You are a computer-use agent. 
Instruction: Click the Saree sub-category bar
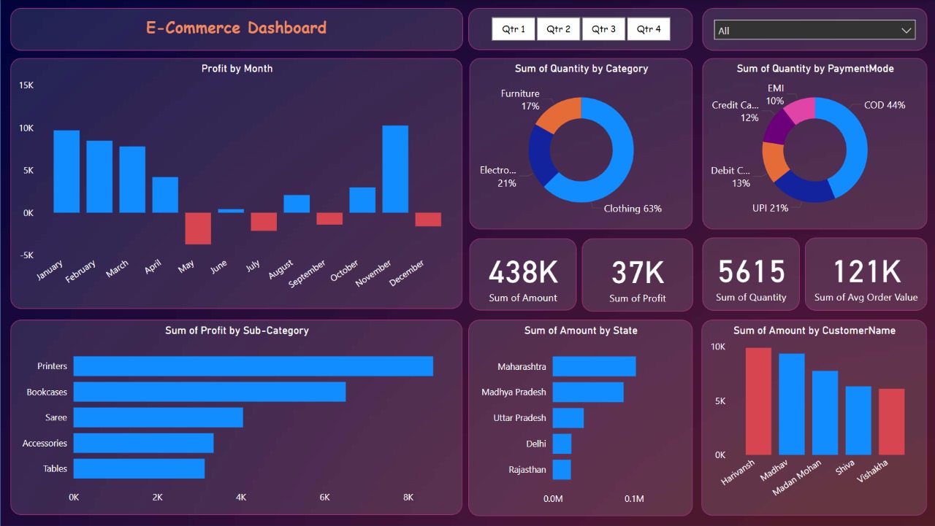pos(159,417)
